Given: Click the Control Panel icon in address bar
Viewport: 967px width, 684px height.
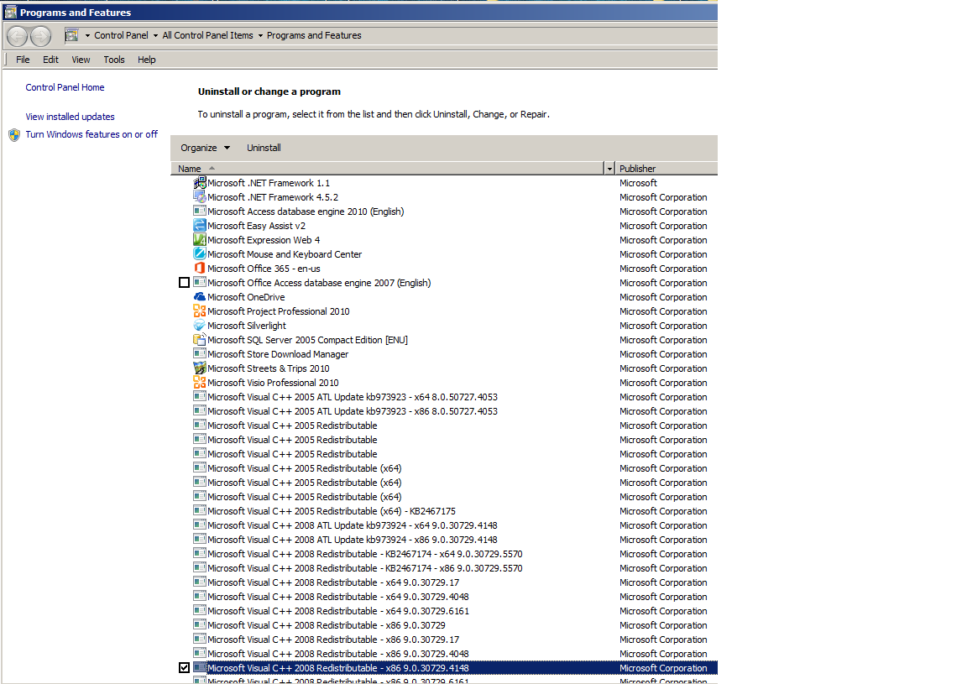Looking at the screenshot, I should click(72, 35).
